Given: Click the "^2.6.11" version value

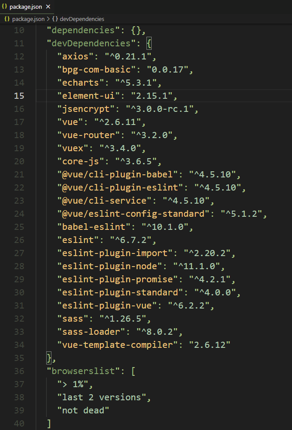Looking at the screenshot, I should 118,122.
